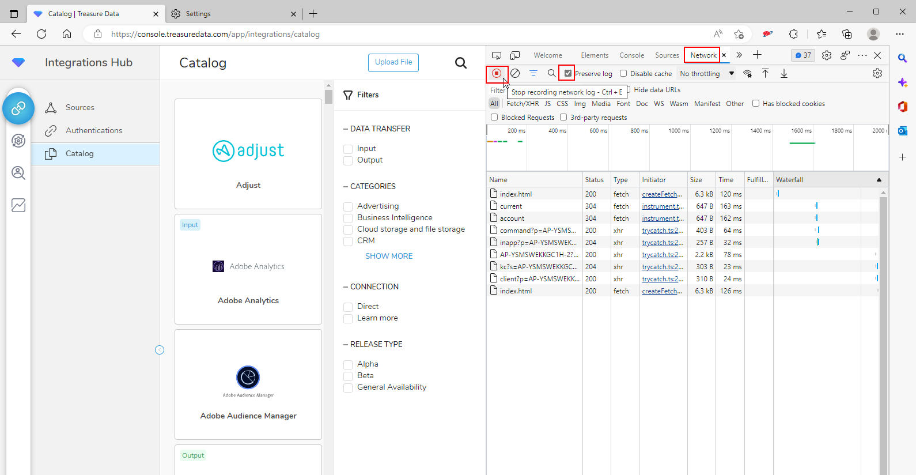Switch to the Console tab

631,55
